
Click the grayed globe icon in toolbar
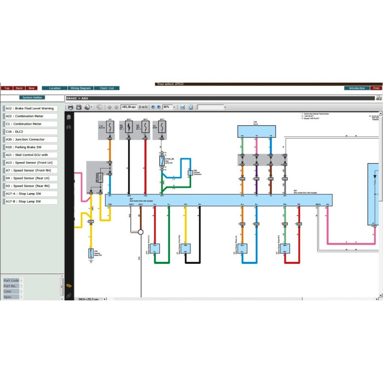click(x=99, y=107)
